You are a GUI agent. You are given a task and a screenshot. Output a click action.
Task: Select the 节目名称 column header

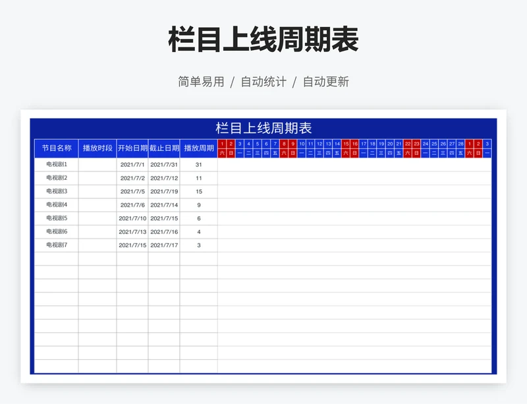coord(57,148)
